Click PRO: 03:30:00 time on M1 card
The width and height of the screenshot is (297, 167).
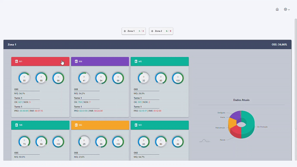click(21, 111)
